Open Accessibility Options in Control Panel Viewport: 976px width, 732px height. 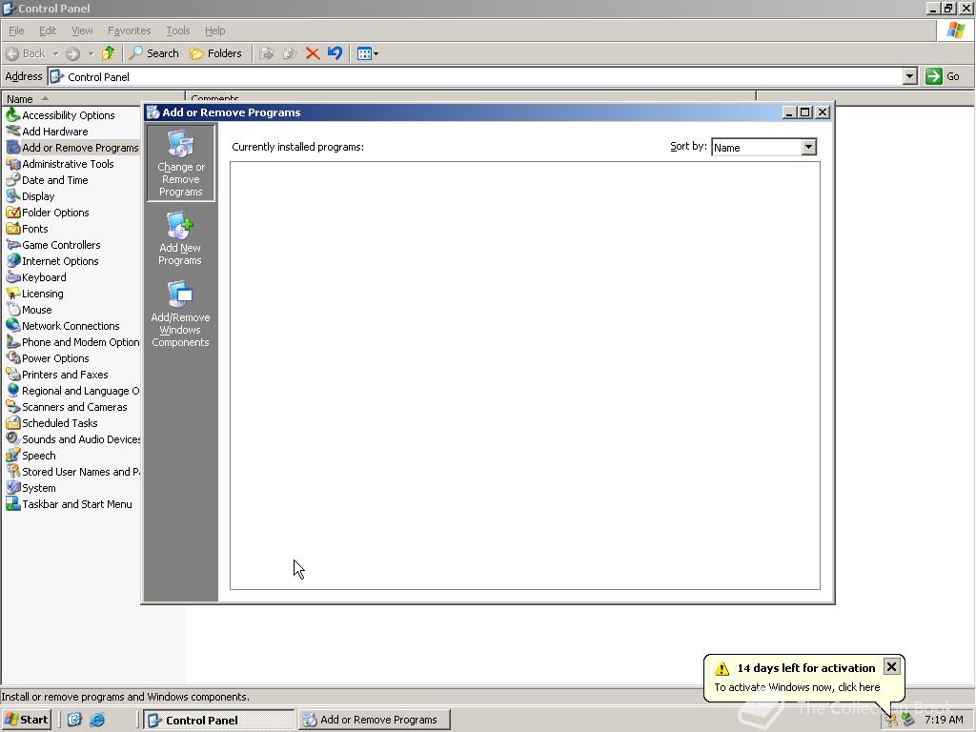click(60, 115)
